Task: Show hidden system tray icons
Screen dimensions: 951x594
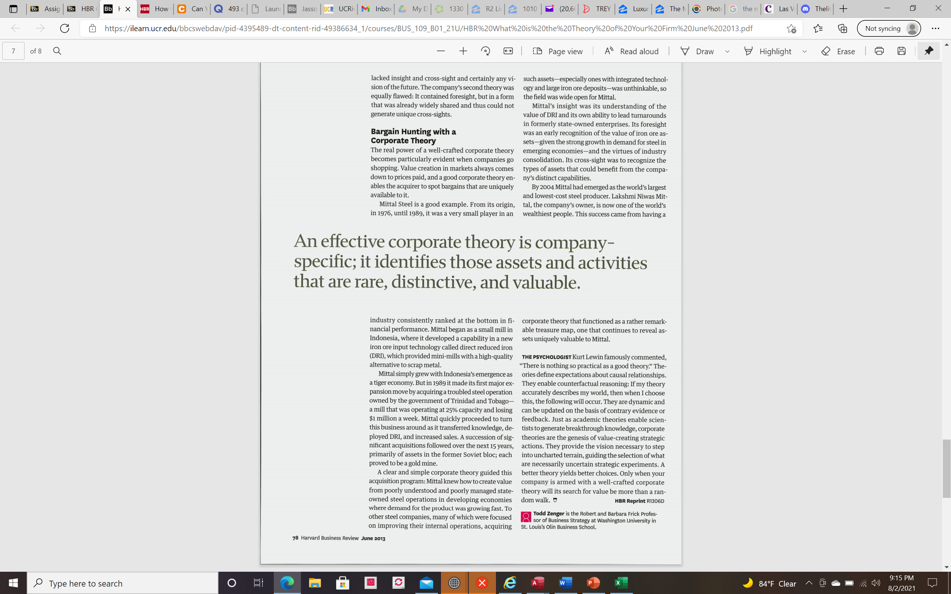Action: point(809,583)
